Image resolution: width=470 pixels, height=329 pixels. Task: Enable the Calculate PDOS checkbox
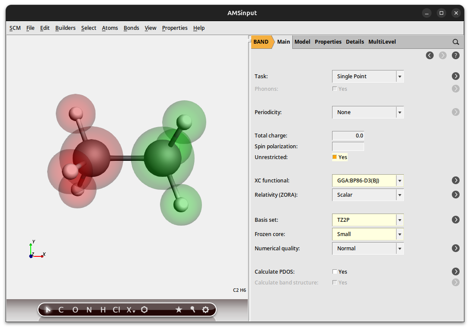coord(335,272)
